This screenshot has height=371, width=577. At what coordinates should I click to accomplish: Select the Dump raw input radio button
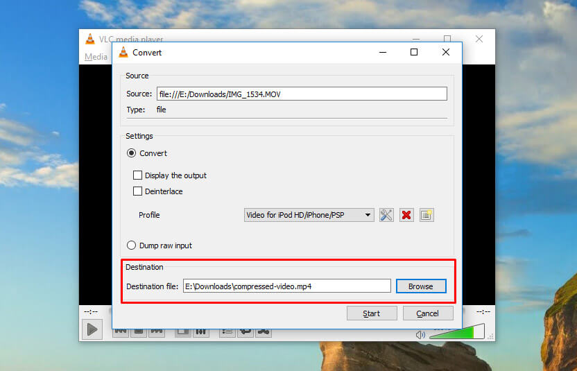pyautogui.click(x=131, y=245)
